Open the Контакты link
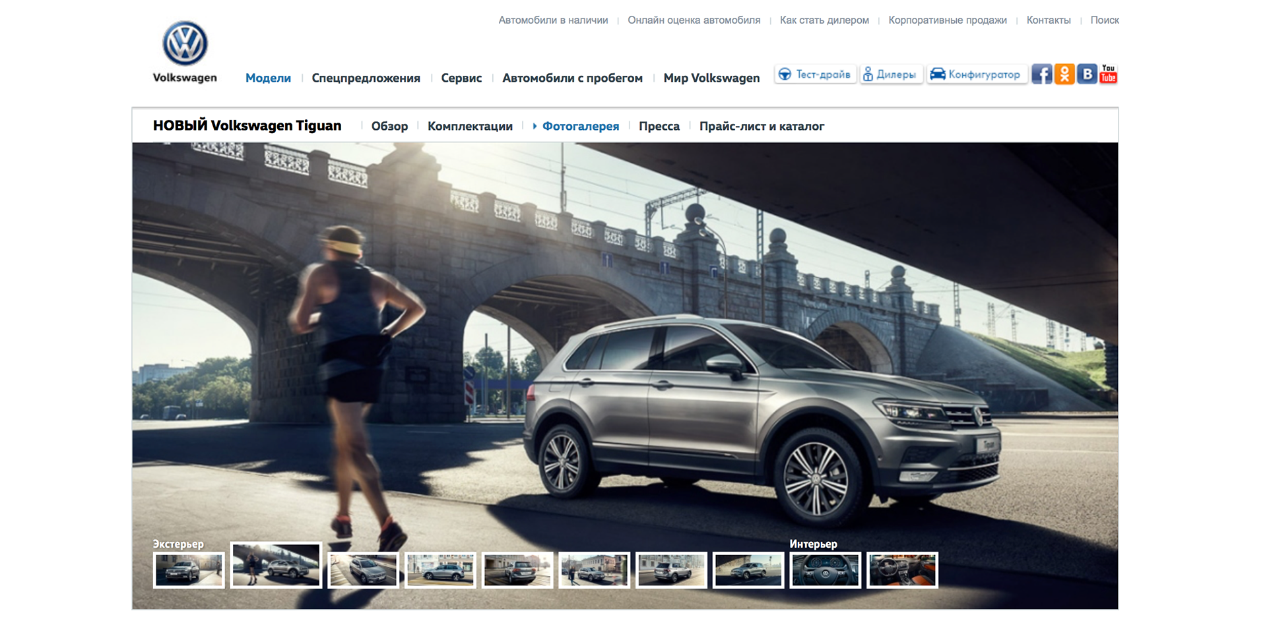This screenshot has height=642, width=1267. pyautogui.click(x=1049, y=20)
